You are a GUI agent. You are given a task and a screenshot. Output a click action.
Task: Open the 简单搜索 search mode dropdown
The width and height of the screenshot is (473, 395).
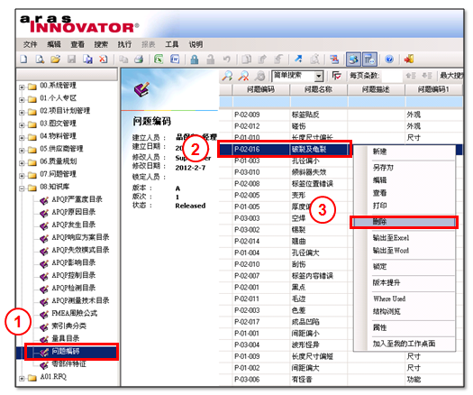(319, 76)
